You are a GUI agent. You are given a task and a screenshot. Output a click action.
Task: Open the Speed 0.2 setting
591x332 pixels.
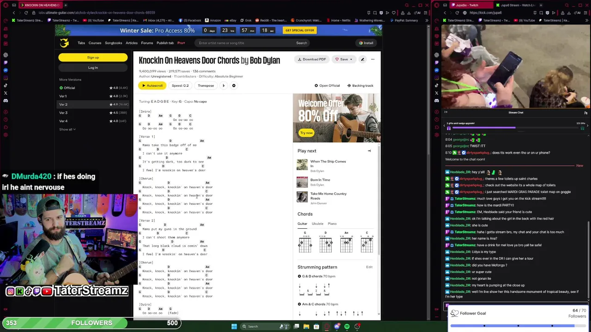click(180, 85)
